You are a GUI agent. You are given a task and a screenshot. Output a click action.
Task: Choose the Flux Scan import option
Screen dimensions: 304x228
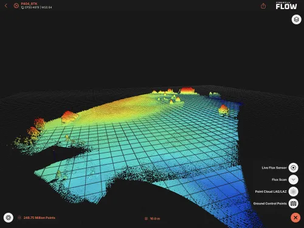(x=293, y=179)
